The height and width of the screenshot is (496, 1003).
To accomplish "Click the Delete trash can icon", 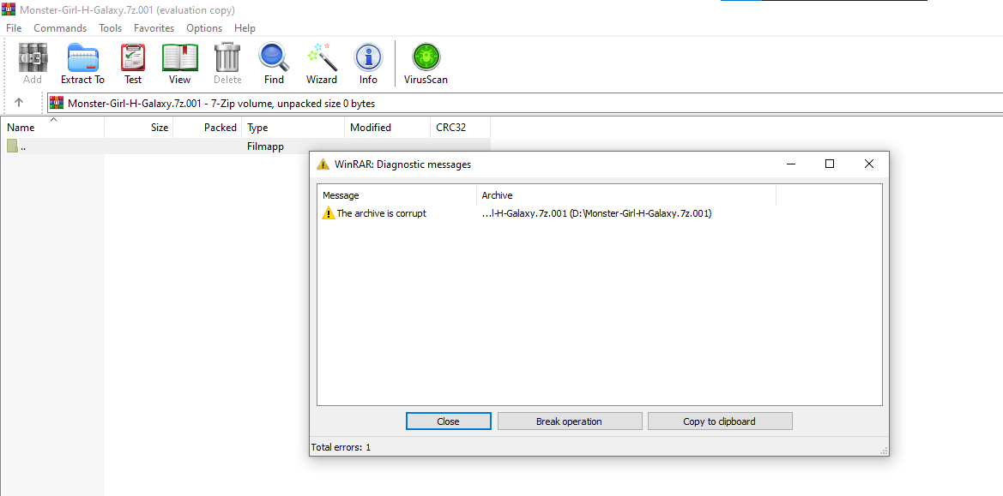I will [x=227, y=58].
